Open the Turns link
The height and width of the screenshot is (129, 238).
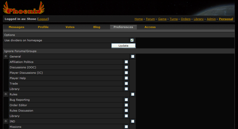coord(174,19)
